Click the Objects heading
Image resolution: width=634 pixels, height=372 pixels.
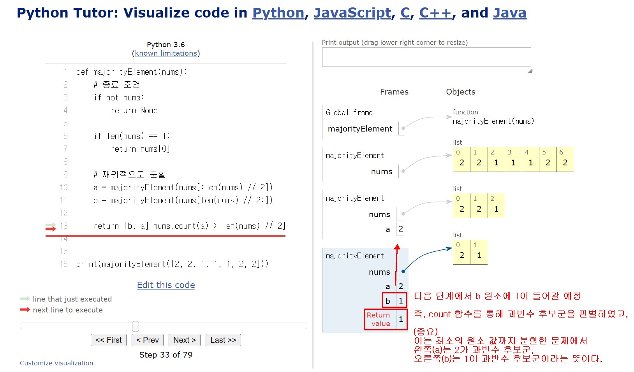coord(461,92)
